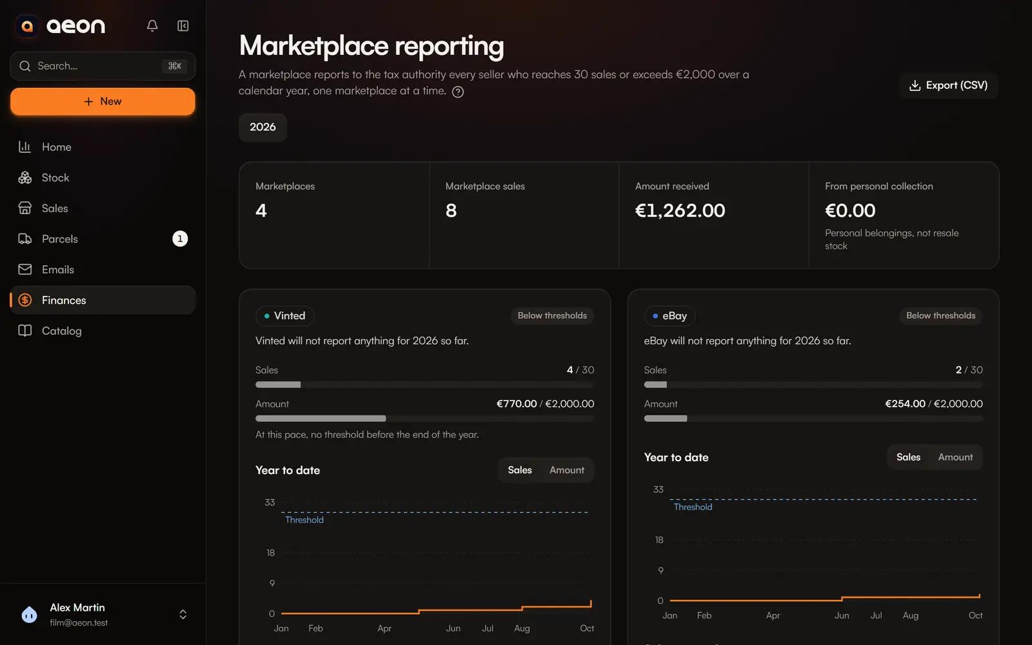Click the Emails envelope icon

pos(25,270)
